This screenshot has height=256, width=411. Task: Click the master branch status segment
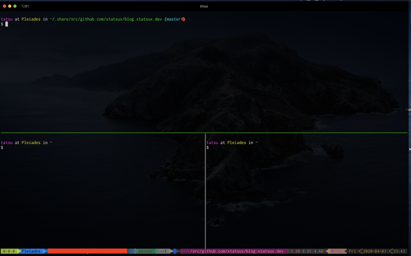145,251
